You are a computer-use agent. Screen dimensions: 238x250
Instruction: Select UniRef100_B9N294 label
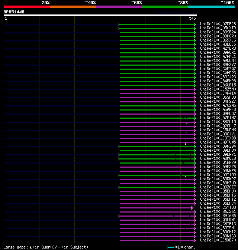[x=218, y=147]
